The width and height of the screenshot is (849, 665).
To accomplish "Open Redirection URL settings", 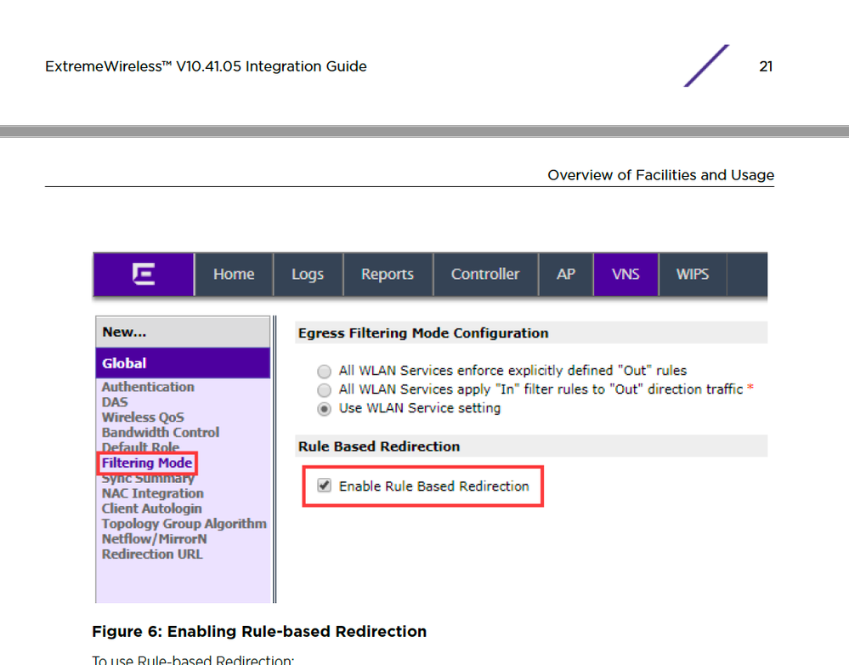I will (x=152, y=554).
